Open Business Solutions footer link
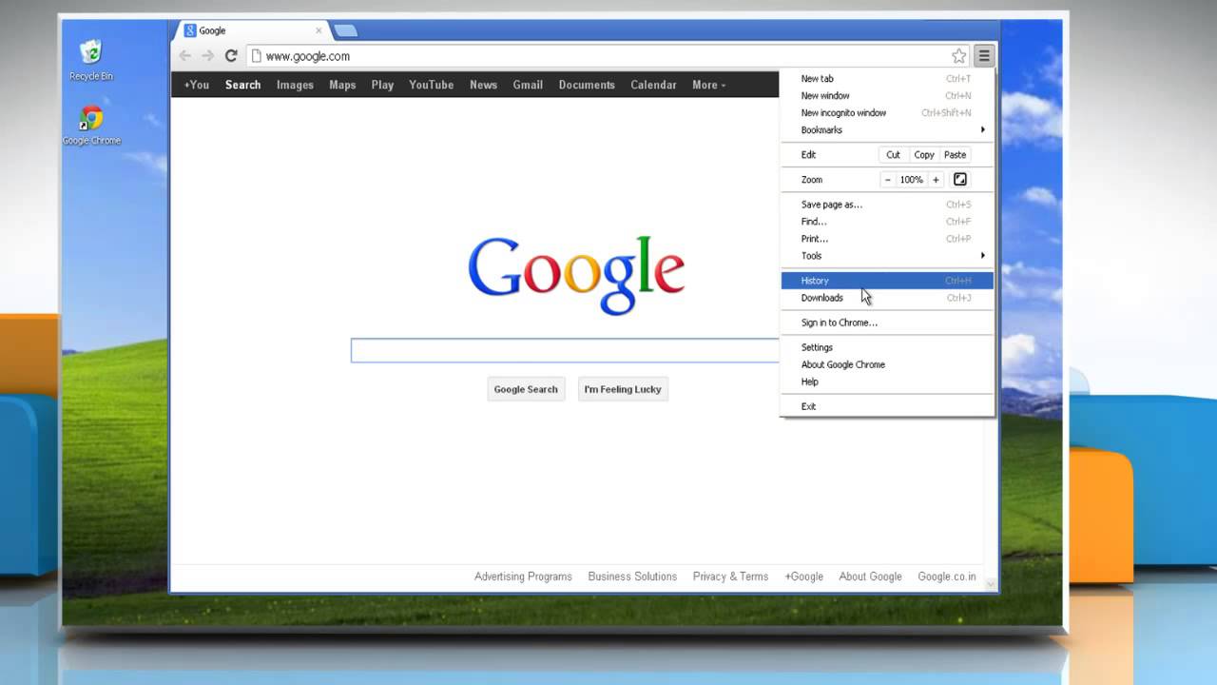This screenshot has width=1217, height=685. (632, 577)
